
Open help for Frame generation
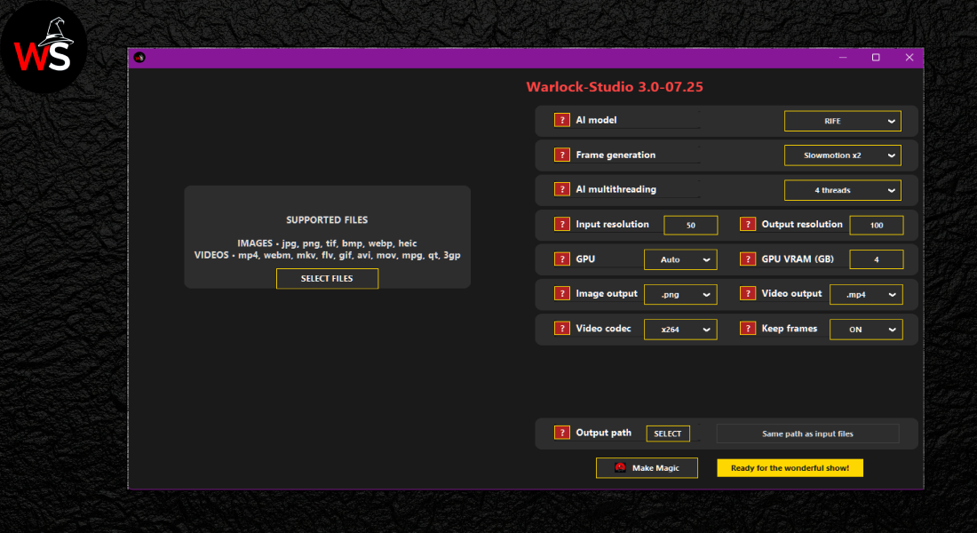pyautogui.click(x=561, y=155)
